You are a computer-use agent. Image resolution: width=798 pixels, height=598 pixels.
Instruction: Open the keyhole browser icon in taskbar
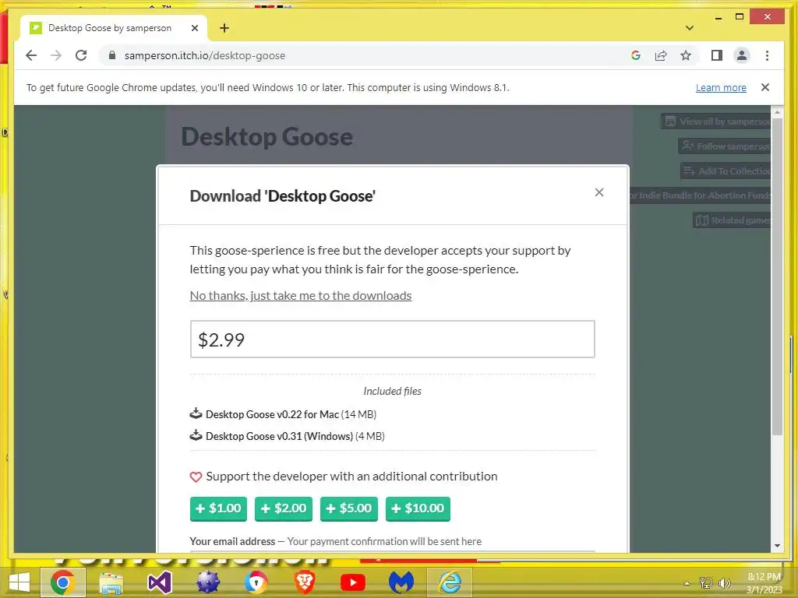coord(256,582)
